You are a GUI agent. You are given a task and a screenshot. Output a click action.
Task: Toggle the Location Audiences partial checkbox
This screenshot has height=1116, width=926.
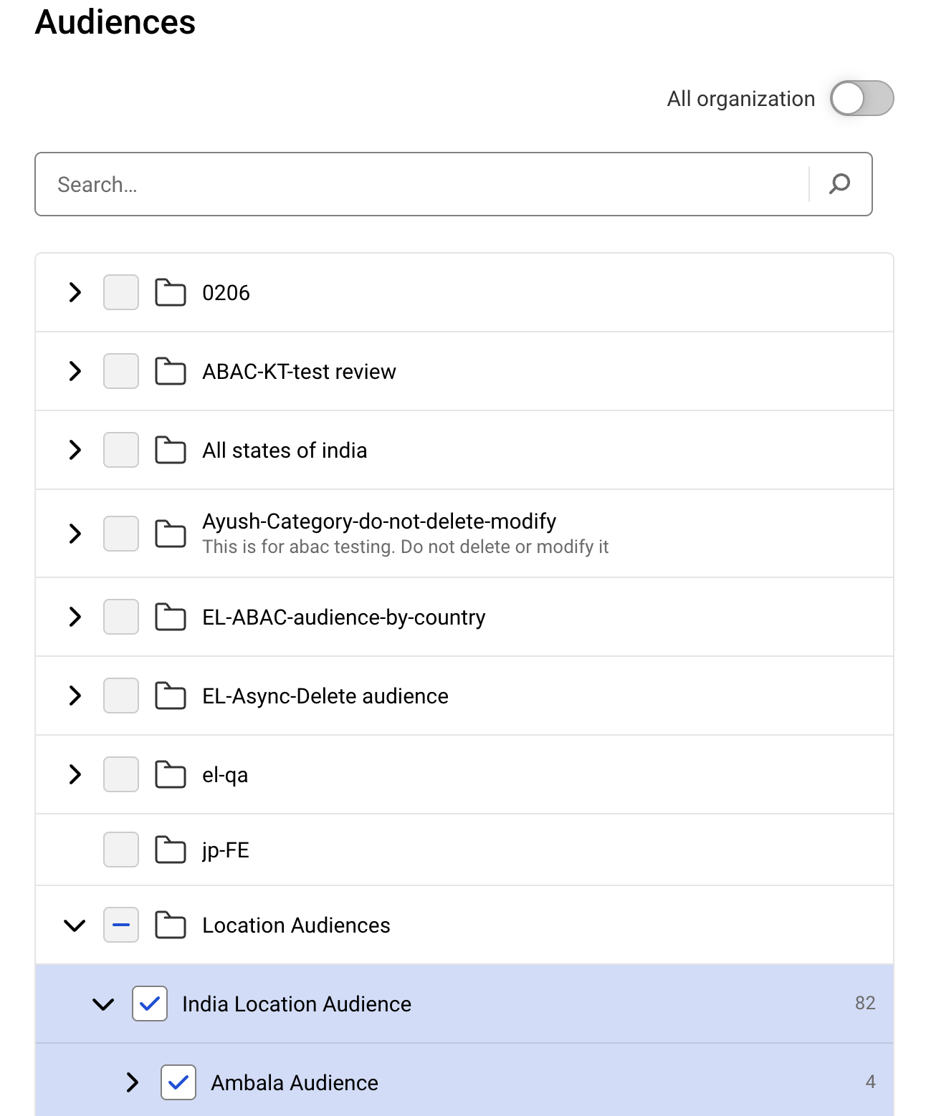pos(121,925)
